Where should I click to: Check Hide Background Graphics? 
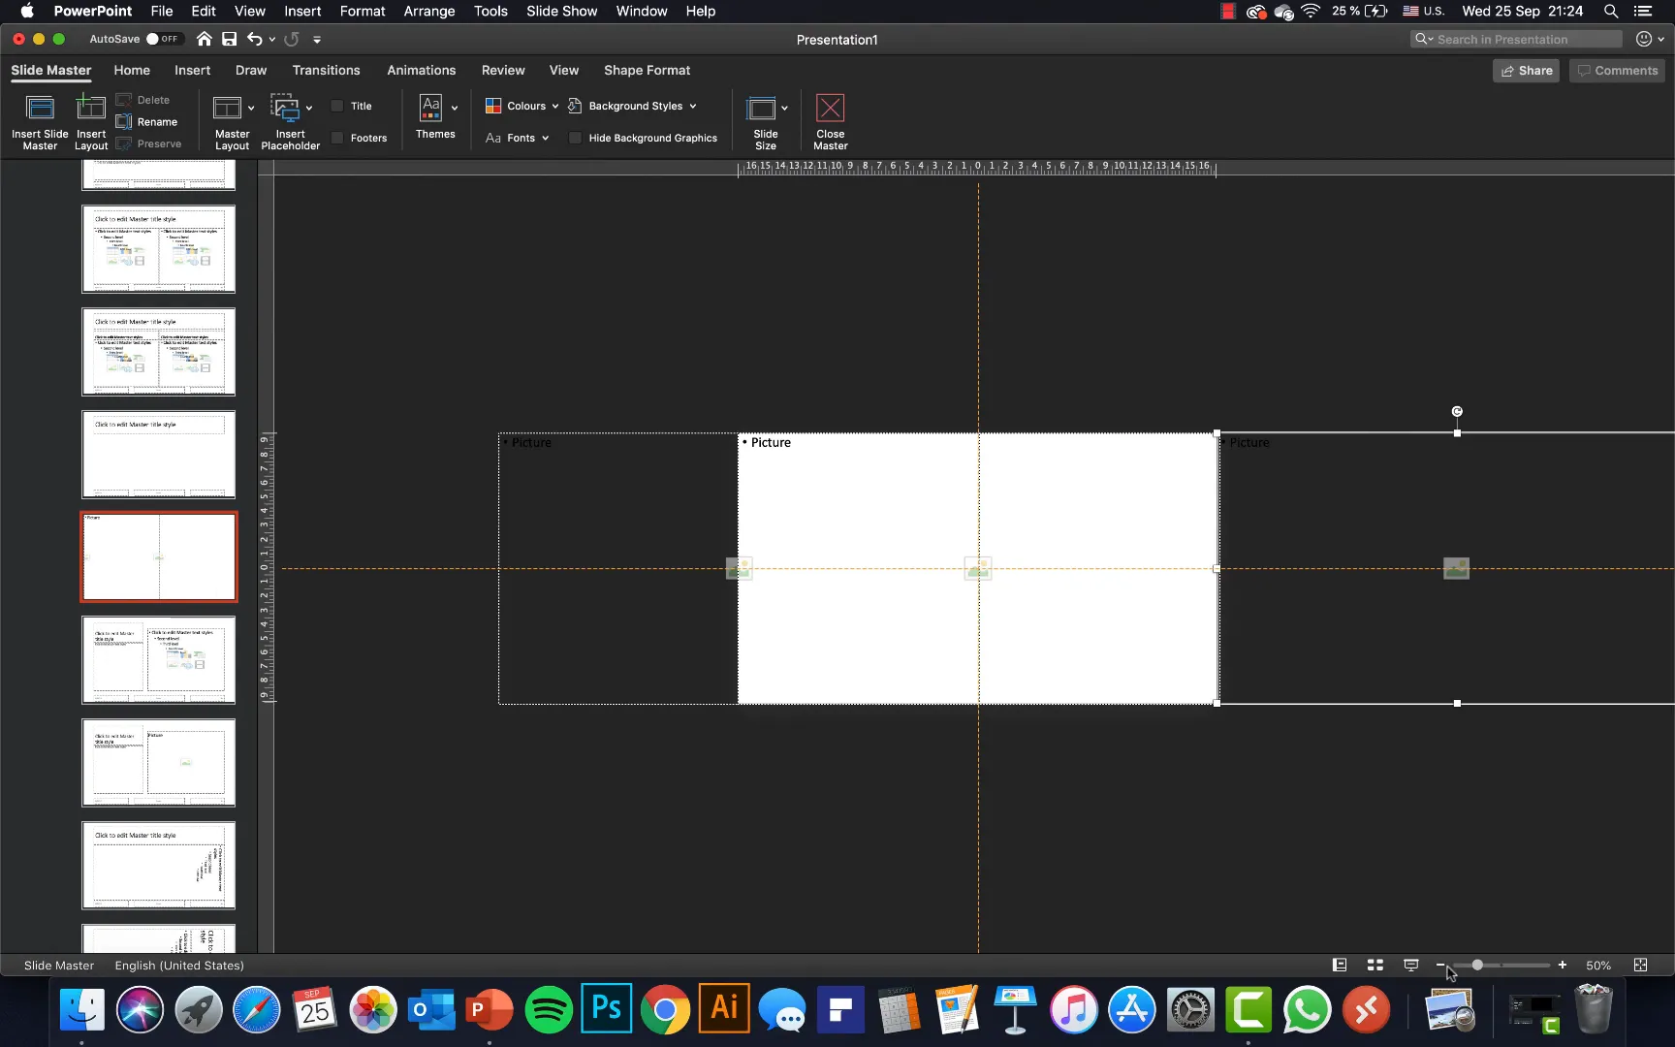(x=575, y=138)
